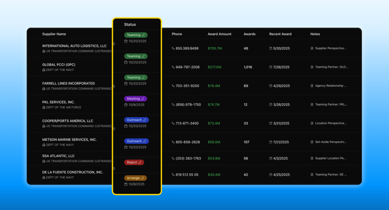Viewport: 389px width, 210px height.
Task: Click the building icon under Global PCCI (GPC)
Action: (x=44, y=70)
